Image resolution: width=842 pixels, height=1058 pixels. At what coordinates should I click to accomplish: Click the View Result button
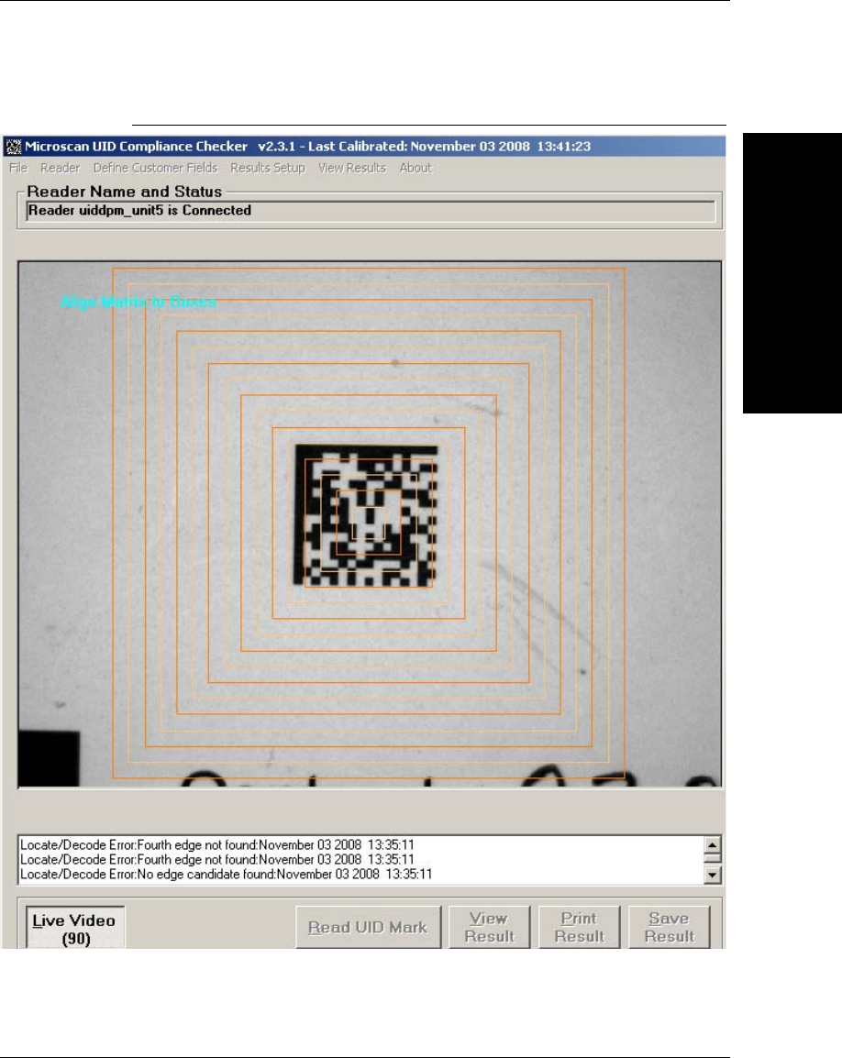(x=490, y=928)
